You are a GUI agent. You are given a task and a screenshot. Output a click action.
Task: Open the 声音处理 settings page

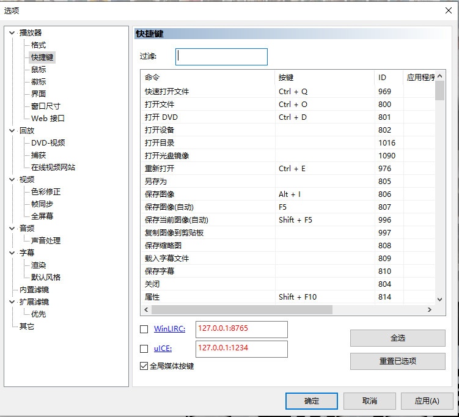46,241
